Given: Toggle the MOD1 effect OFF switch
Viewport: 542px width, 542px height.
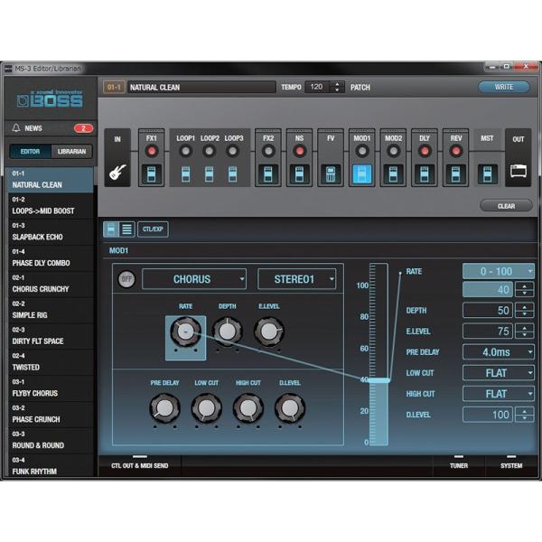Looking at the screenshot, I should click(126, 279).
